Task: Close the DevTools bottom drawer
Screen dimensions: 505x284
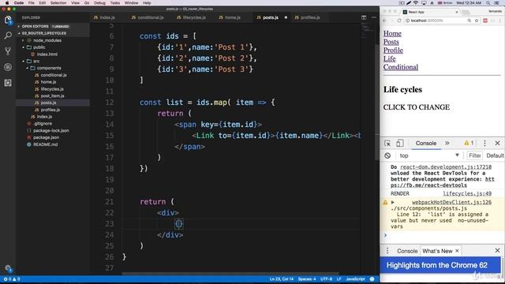Action: point(497,250)
